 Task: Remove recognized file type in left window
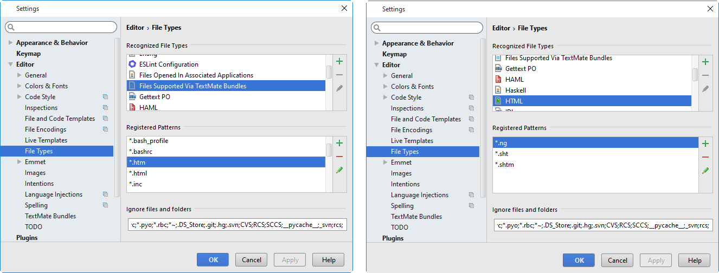pos(339,75)
